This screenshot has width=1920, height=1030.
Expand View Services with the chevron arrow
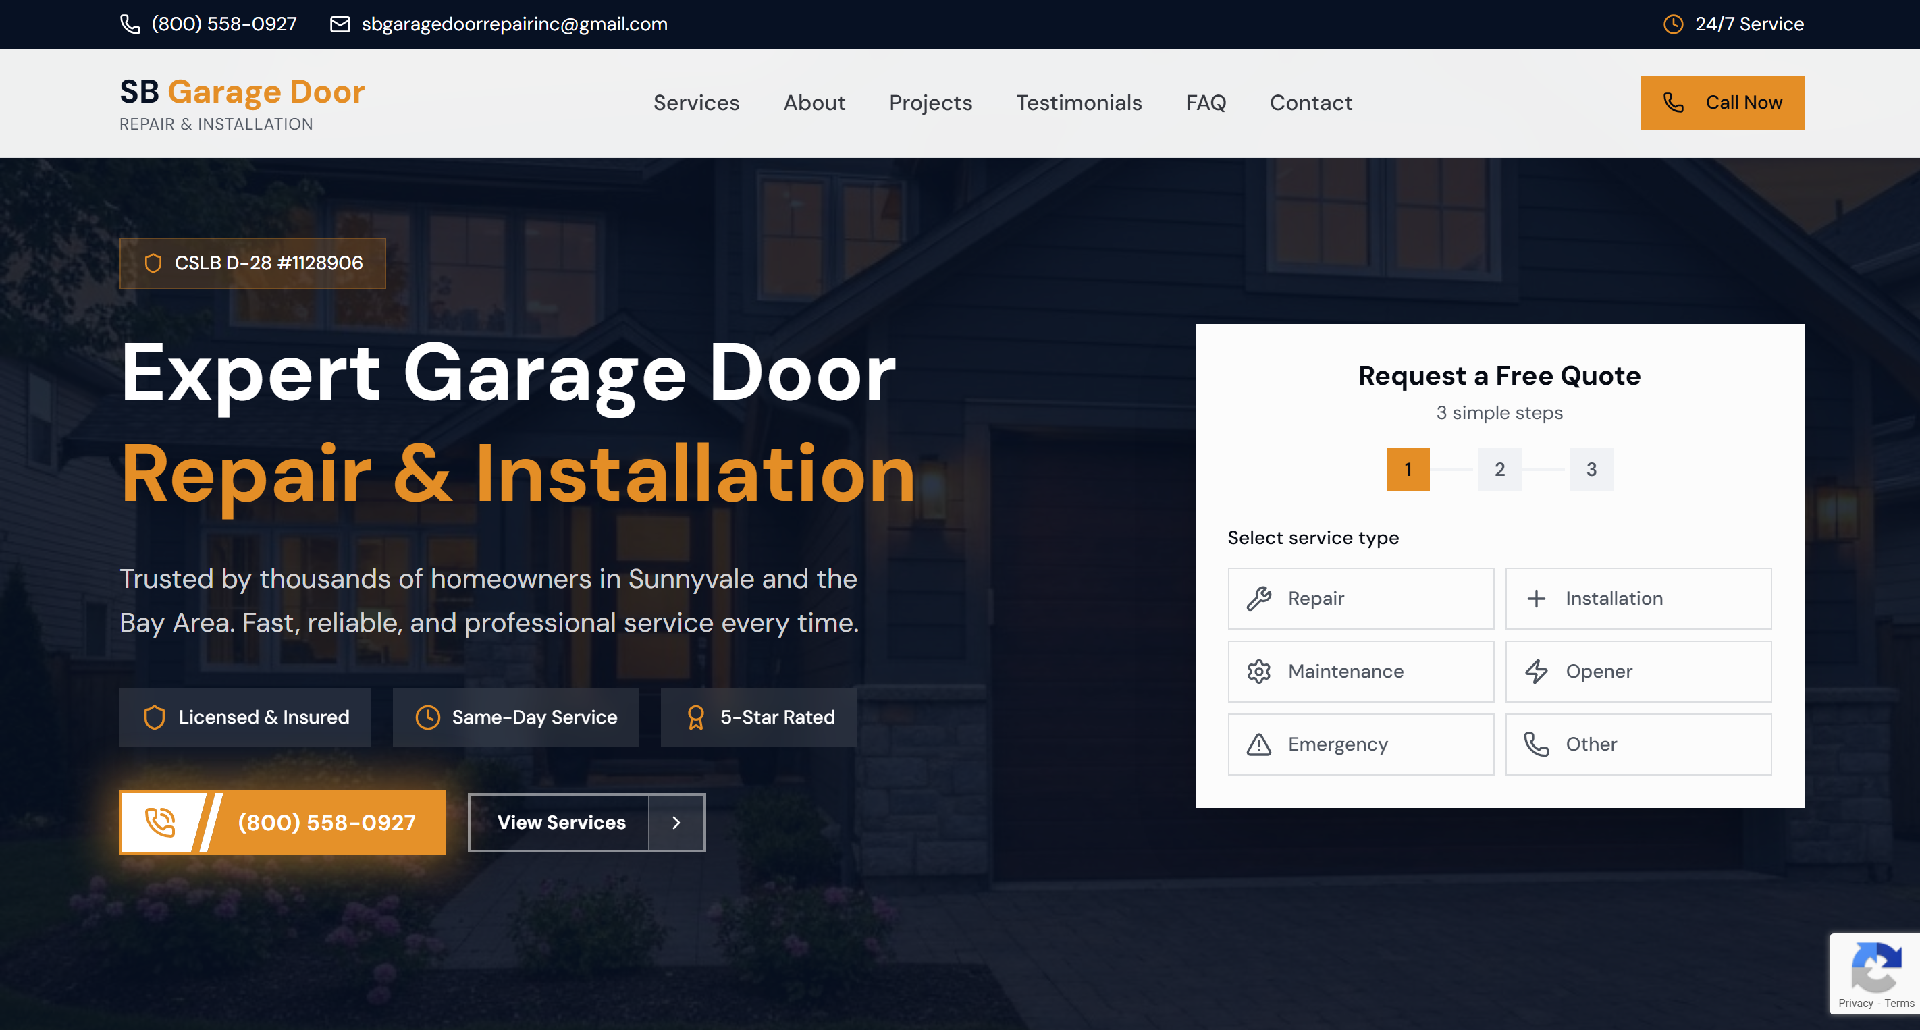[676, 822]
